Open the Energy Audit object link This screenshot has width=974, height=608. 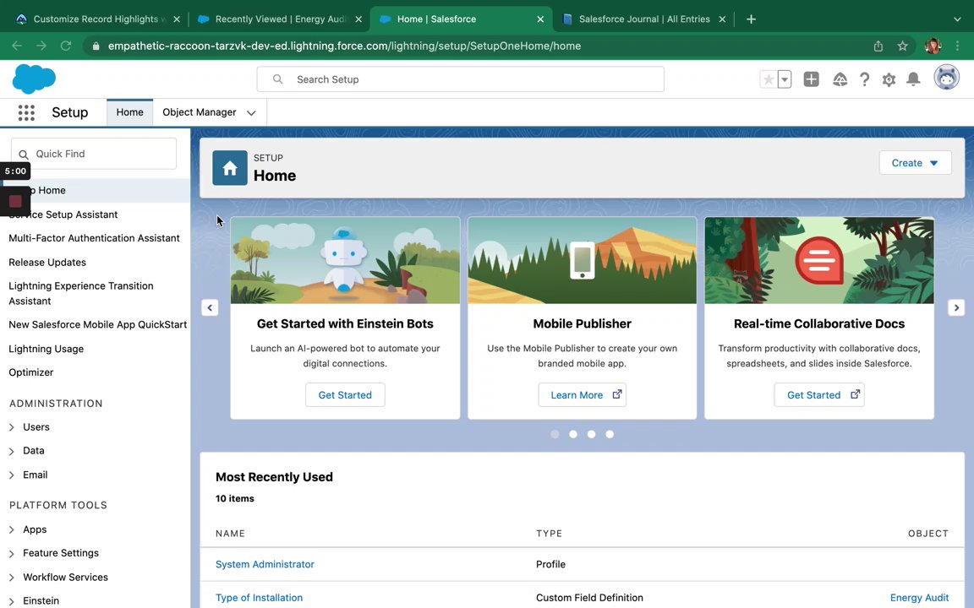point(919,598)
